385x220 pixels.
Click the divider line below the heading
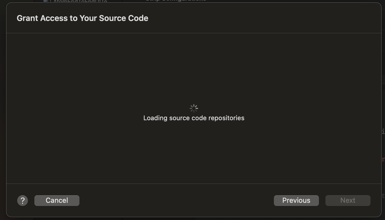194,33
